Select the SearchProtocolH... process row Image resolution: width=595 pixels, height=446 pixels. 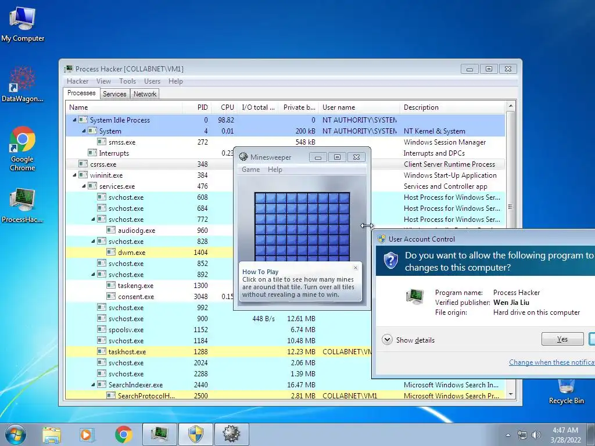click(285, 395)
